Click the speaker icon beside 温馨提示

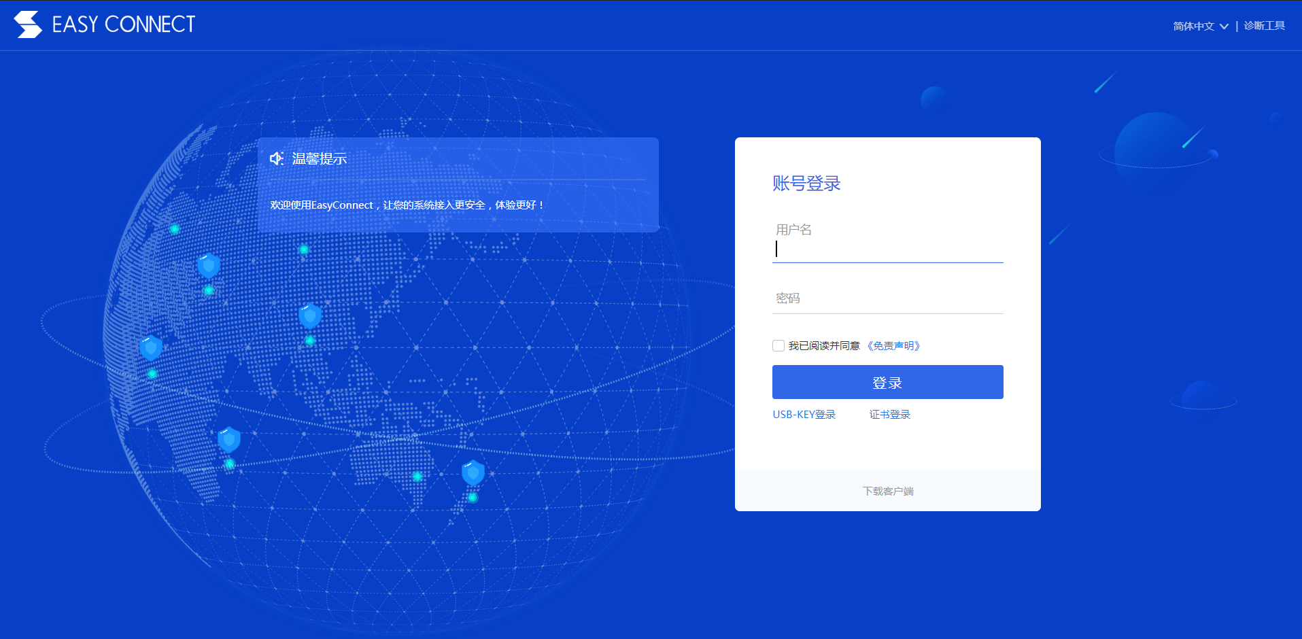click(276, 158)
